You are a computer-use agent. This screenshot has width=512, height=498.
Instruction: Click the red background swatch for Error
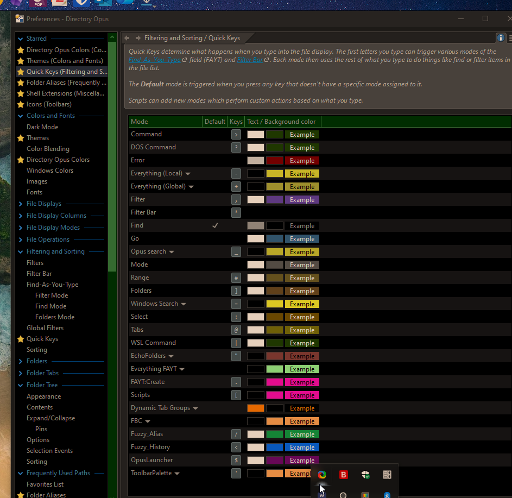pos(274,161)
